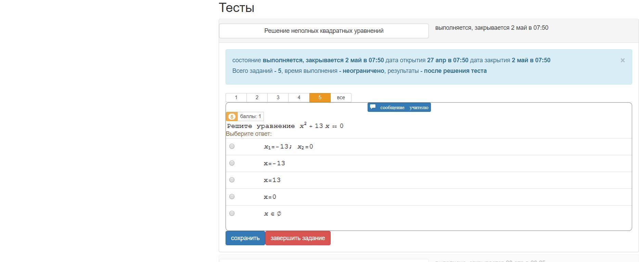Select answer x=-13 radio button
This screenshot has width=639, height=262.
tap(232, 163)
